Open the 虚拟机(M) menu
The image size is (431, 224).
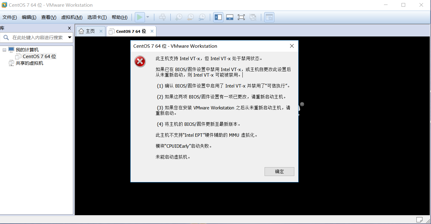click(x=72, y=17)
